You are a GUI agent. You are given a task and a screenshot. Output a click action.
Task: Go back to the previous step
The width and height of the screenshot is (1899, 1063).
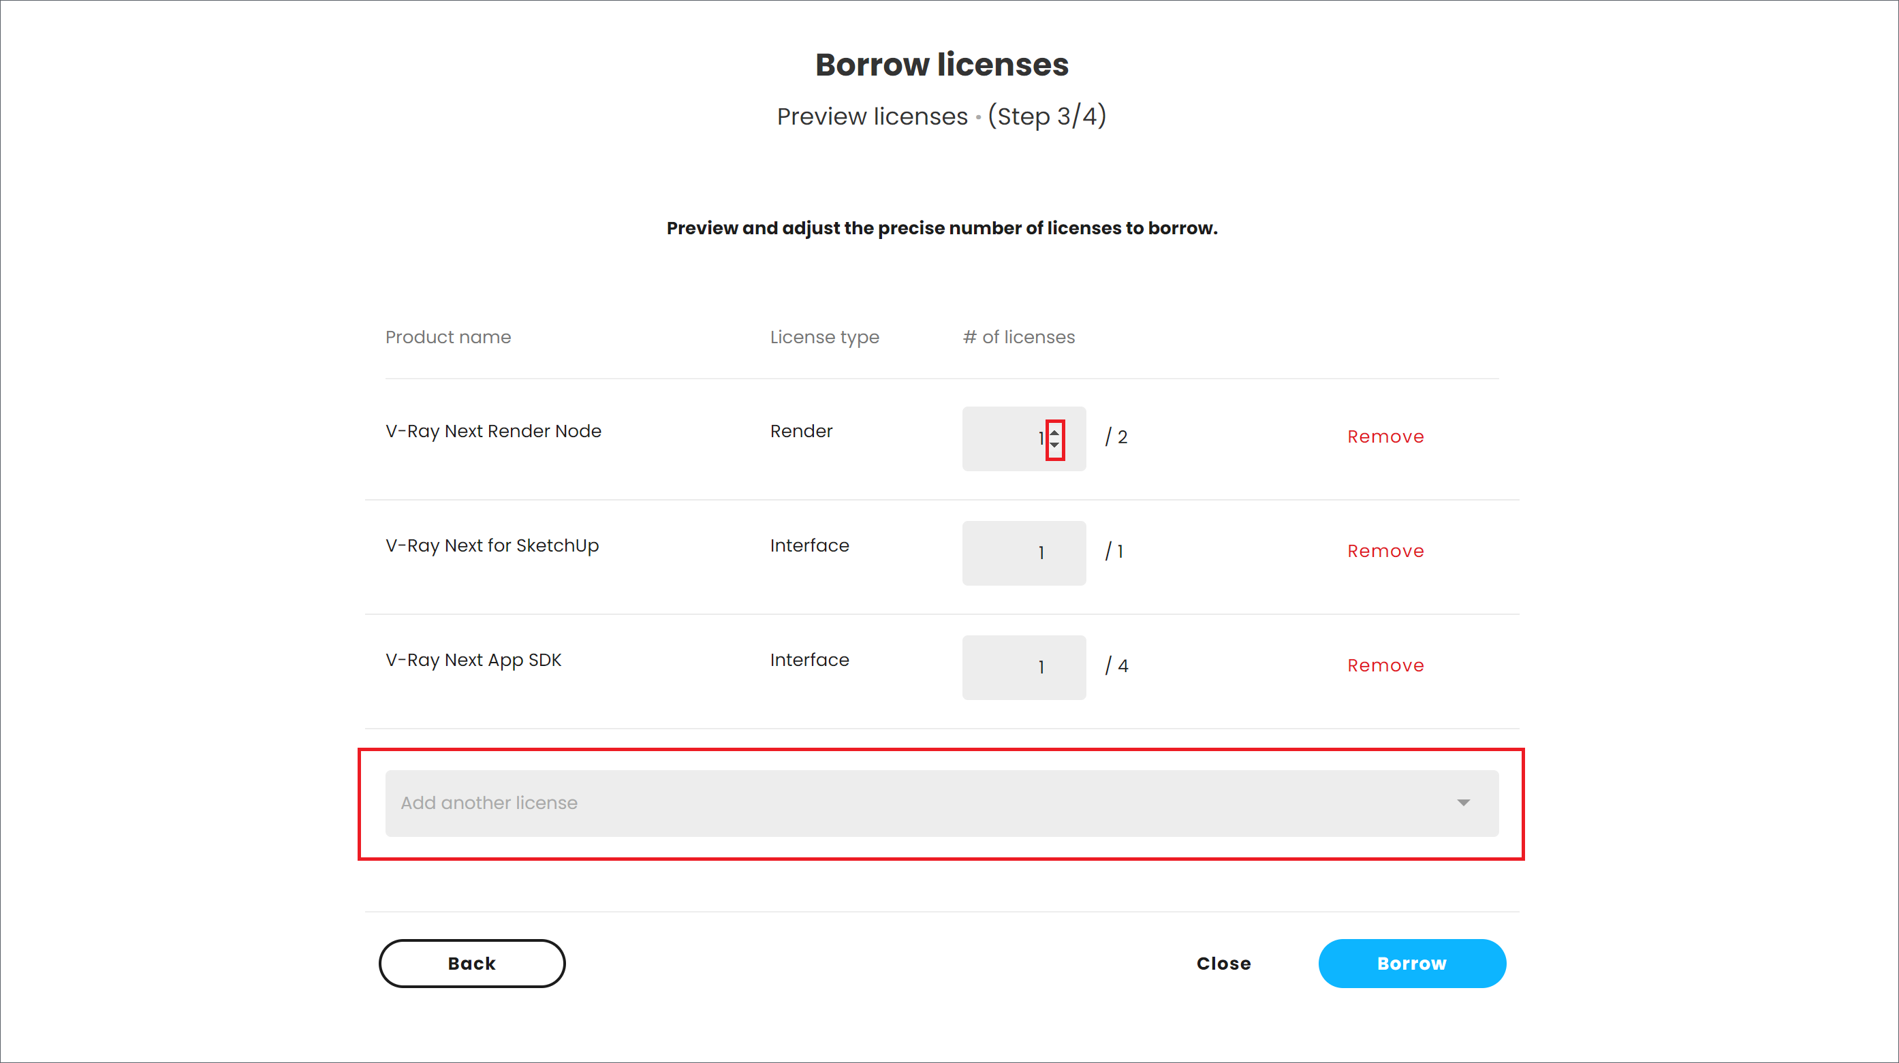(472, 964)
